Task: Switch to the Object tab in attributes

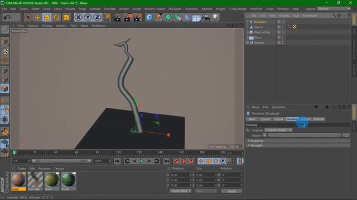Action: (278, 119)
